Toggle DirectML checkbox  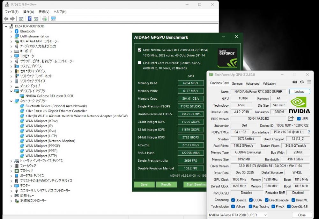point(293,200)
